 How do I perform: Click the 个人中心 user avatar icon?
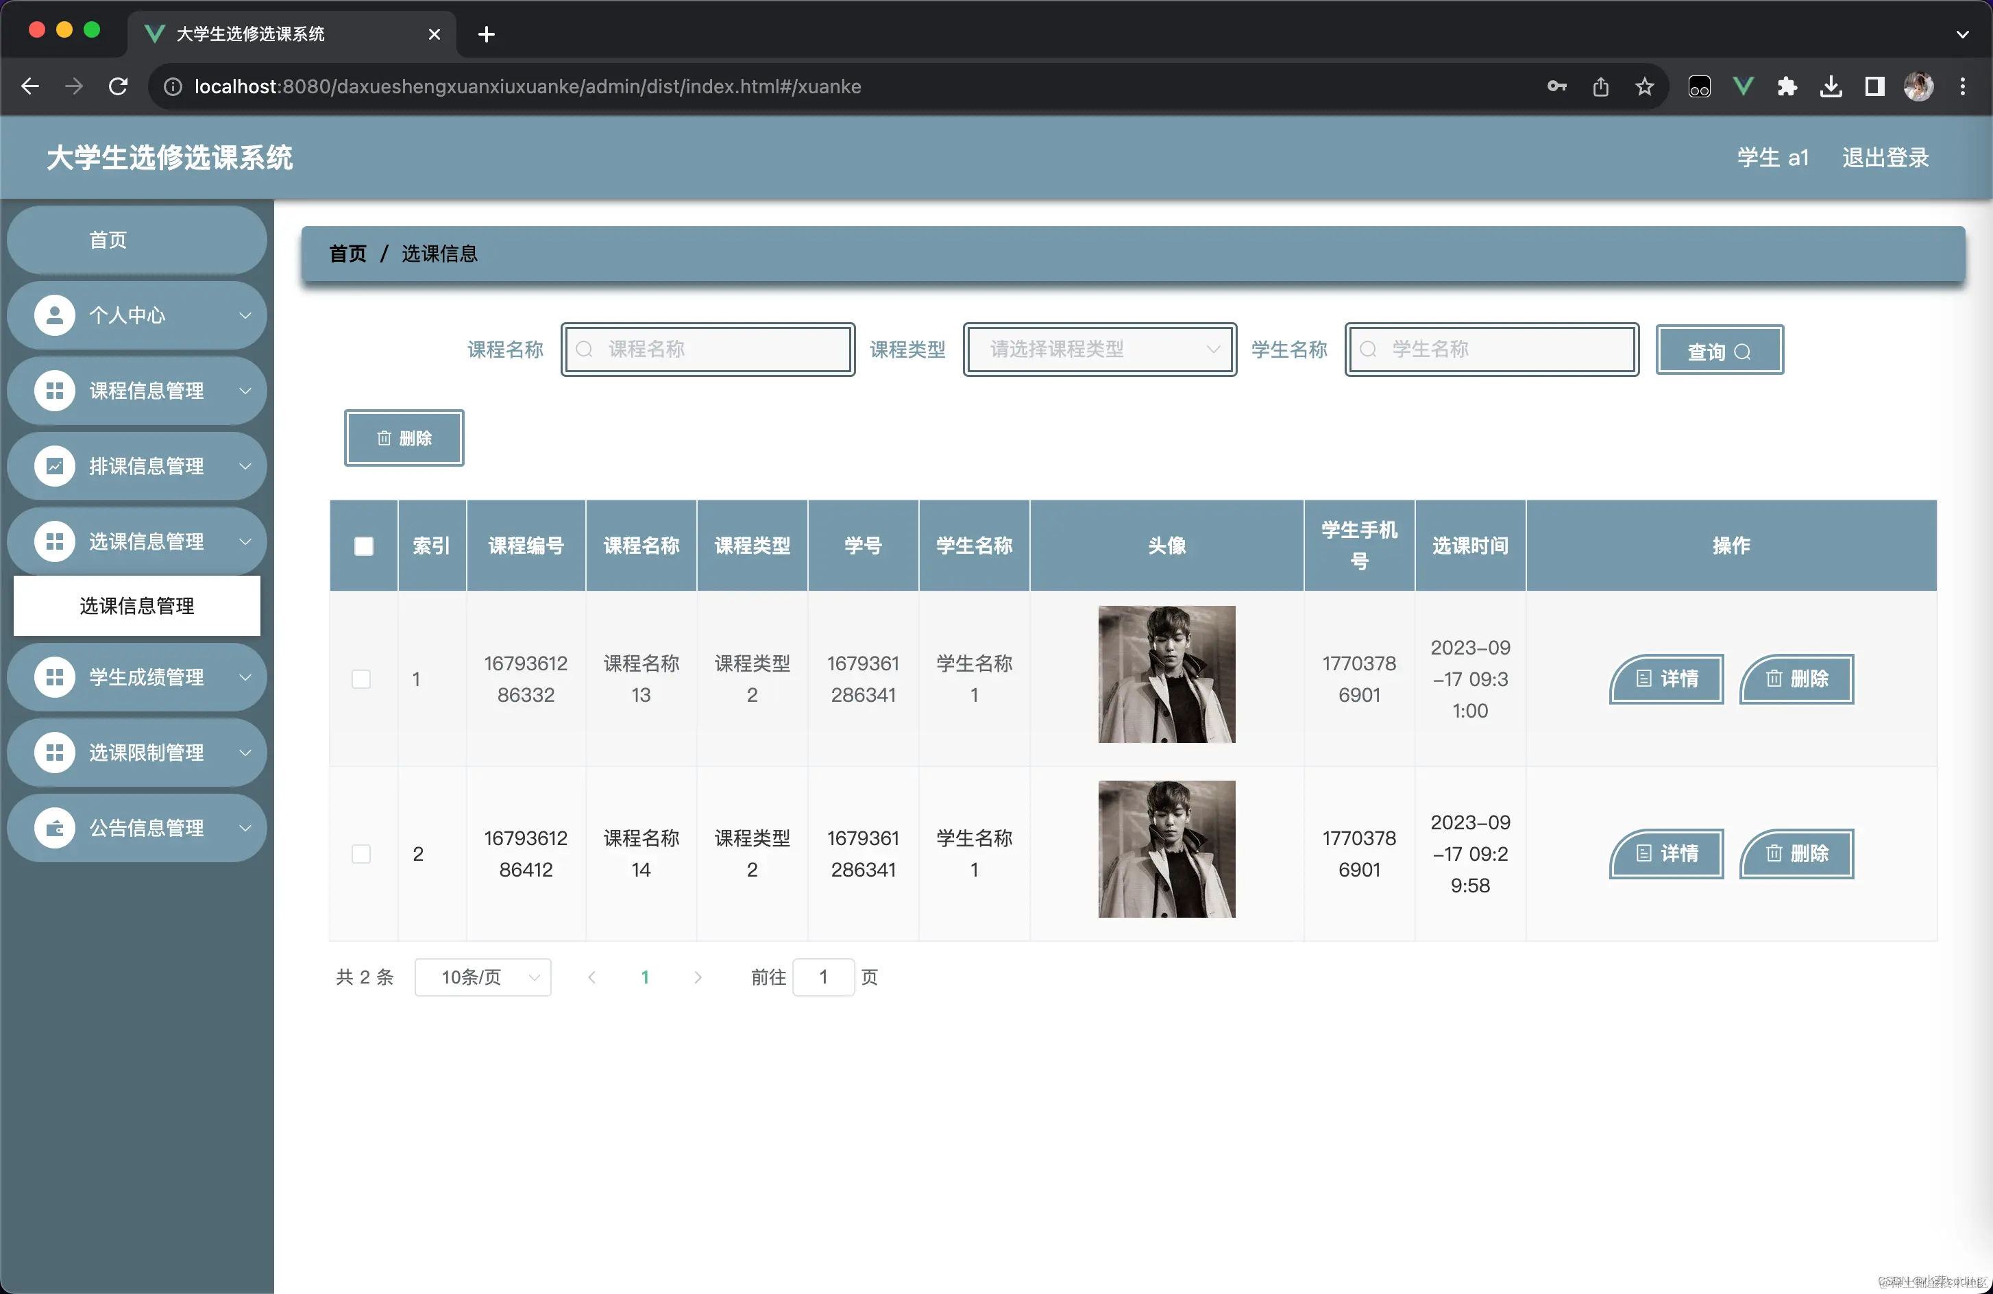coord(54,315)
